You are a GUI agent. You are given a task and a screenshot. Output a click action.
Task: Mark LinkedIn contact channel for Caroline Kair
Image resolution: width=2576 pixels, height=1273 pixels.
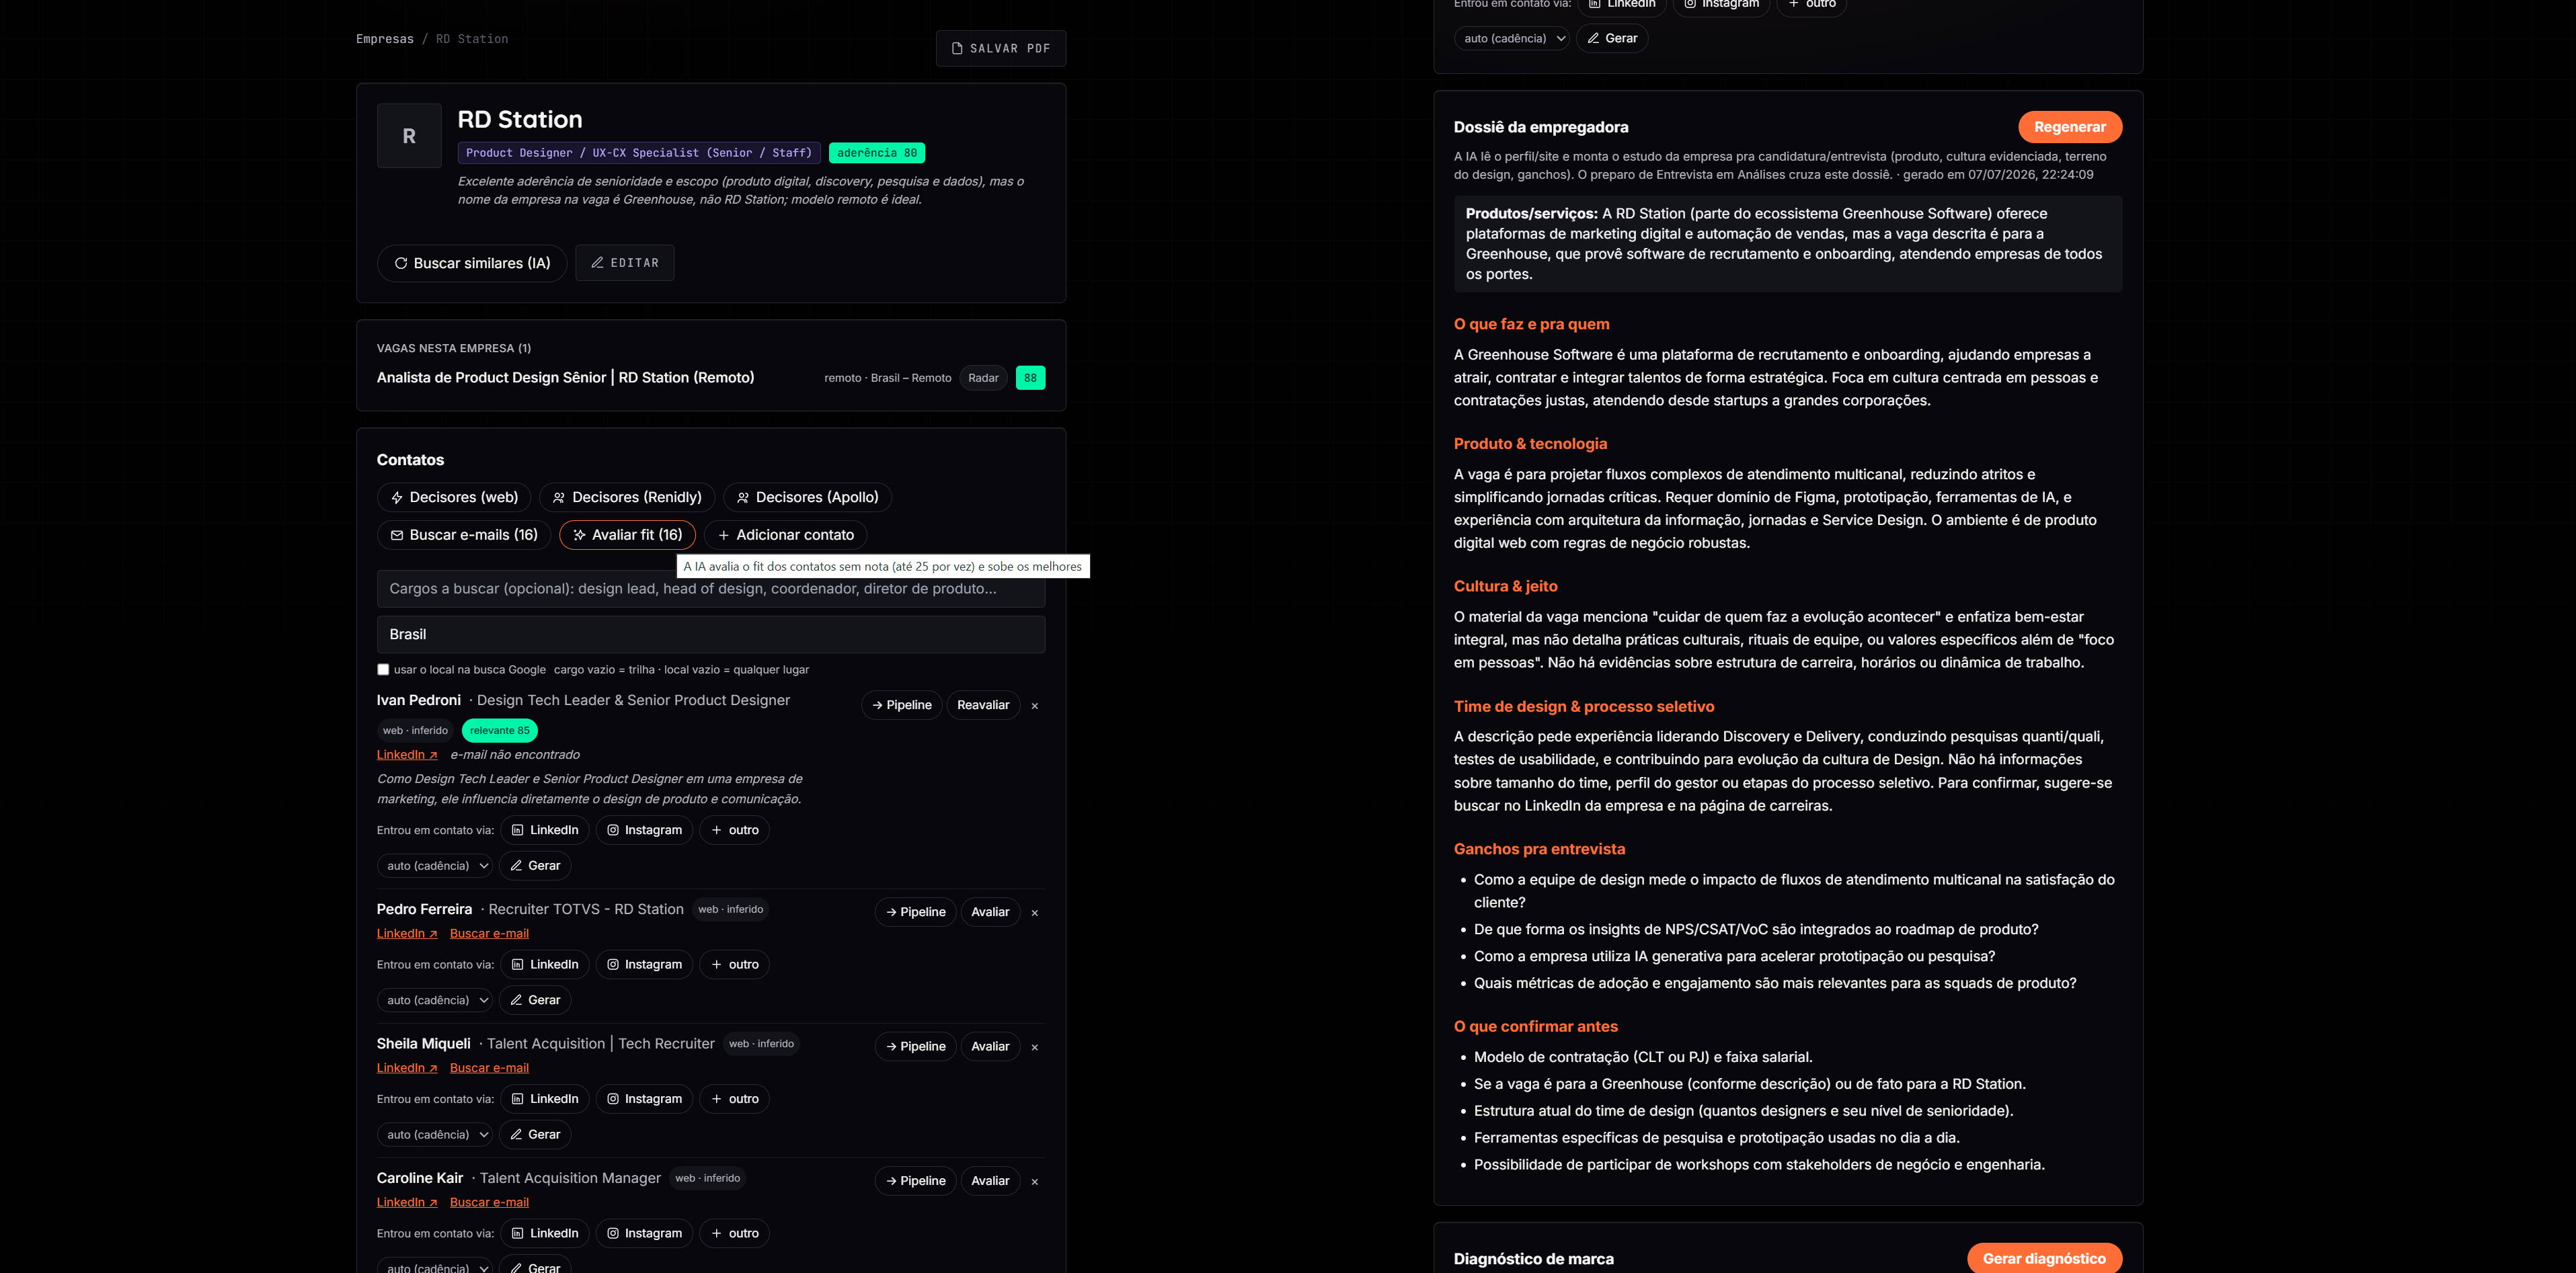point(545,1234)
